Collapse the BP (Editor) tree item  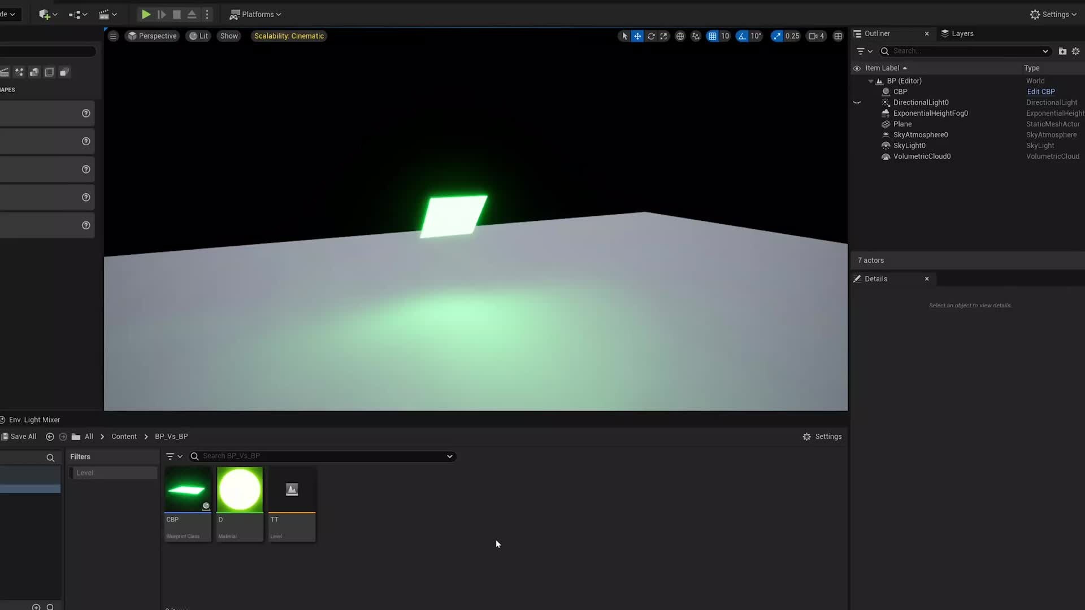click(871, 81)
